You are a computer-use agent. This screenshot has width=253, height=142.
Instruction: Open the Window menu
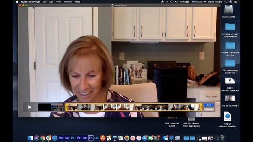[x=68, y=2]
